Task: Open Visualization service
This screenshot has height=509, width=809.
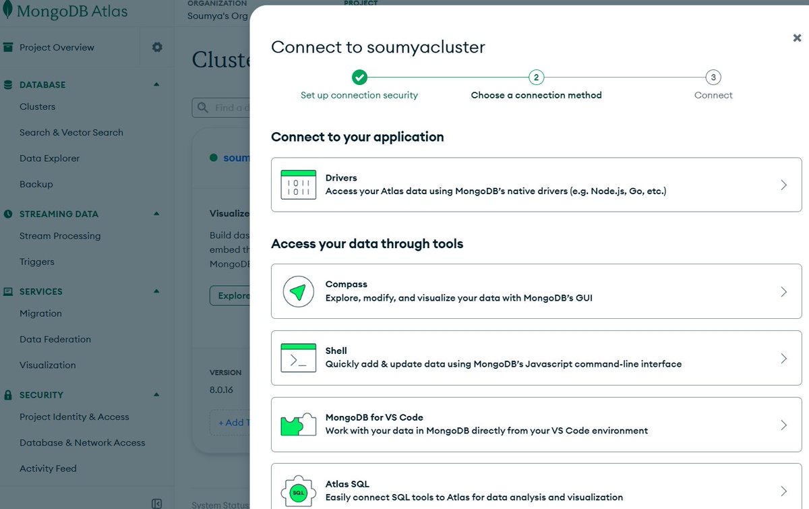Action: [x=48, y=365]
